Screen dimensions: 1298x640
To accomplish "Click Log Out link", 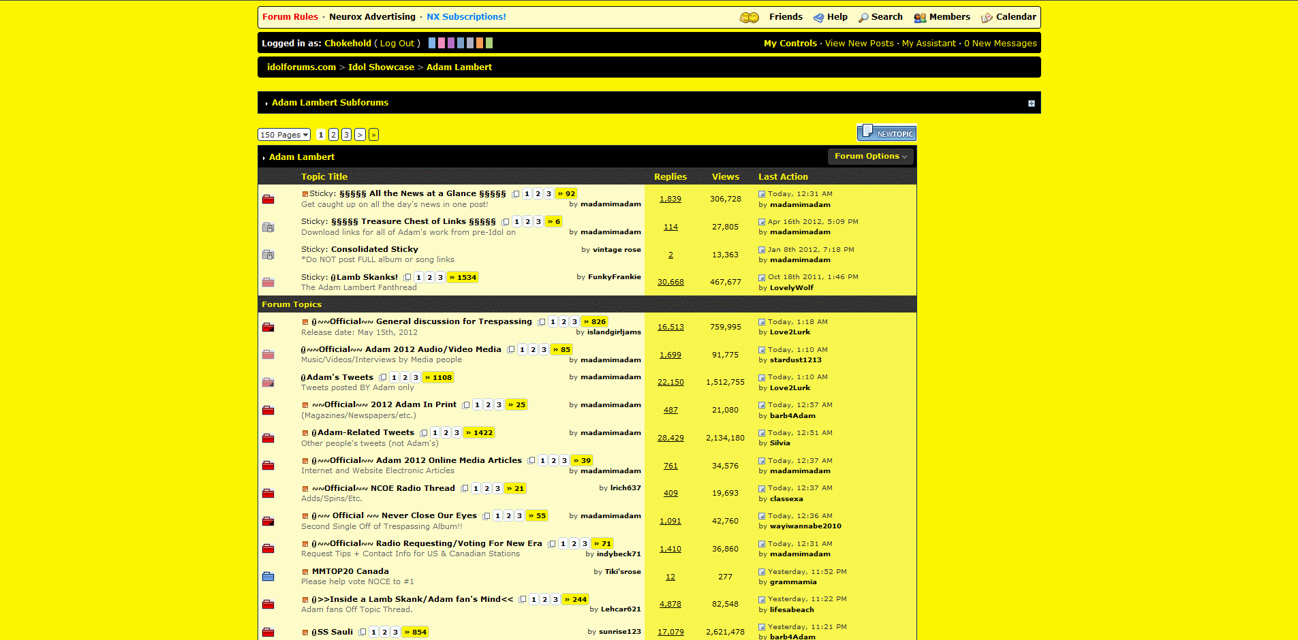I will [x=397, y=44].
